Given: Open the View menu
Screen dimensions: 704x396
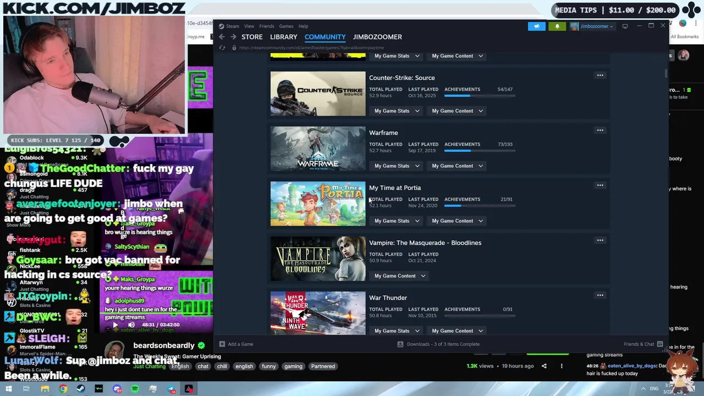Looking at the screenshot, I should coord(249,26).
